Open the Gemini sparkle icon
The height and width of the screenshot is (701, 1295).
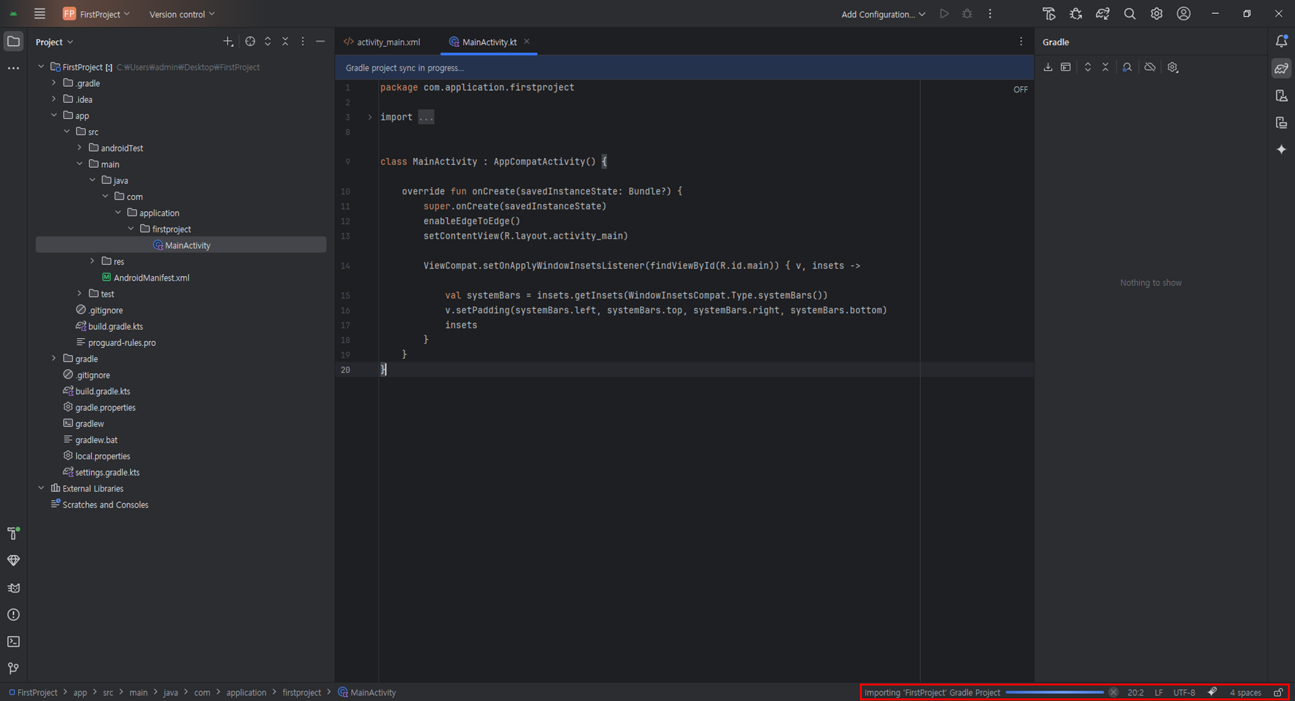1281,150
